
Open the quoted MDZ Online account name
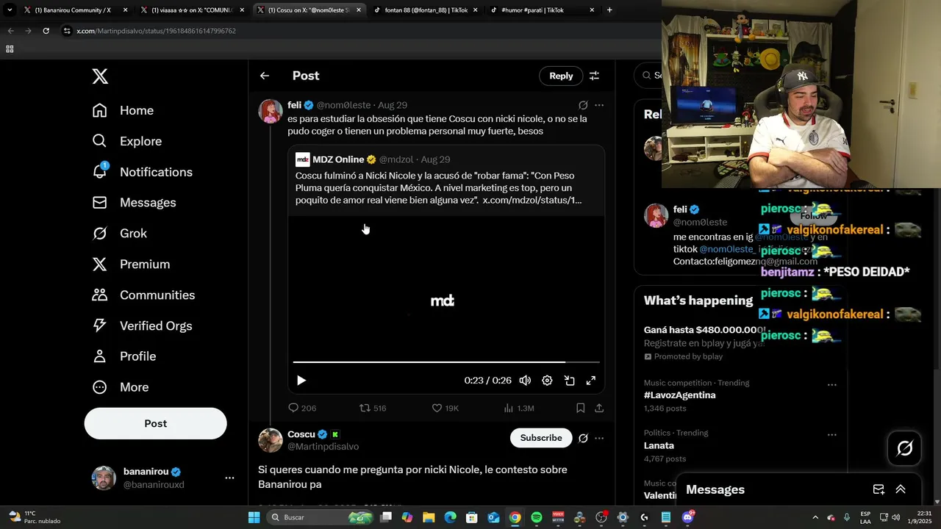338,159
